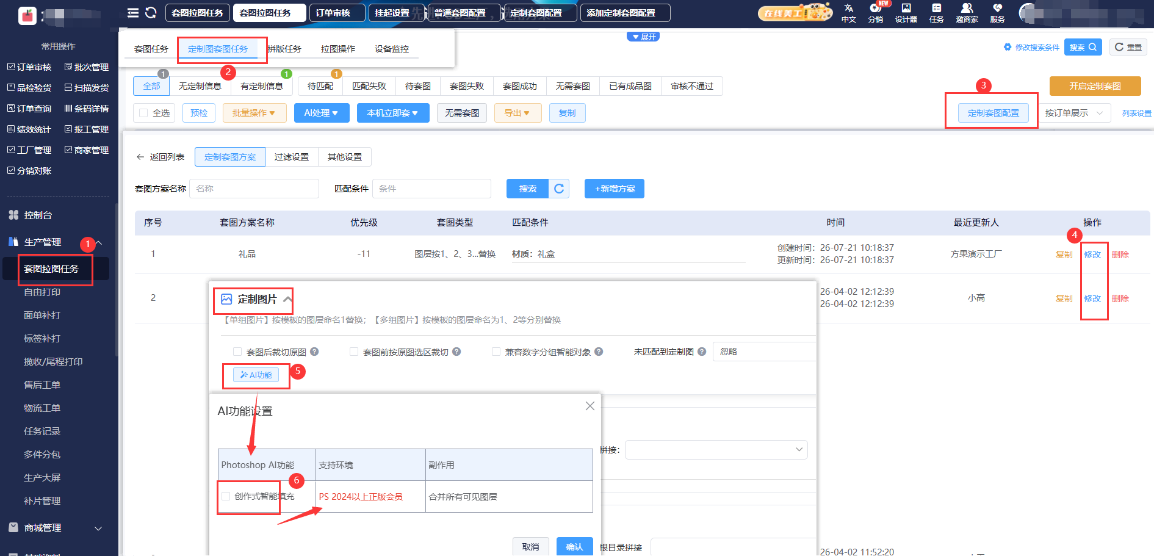This screenshot has width=1154, height=556.
Task: Open the 本机立即套 dropdown
Action: [393, 113]
